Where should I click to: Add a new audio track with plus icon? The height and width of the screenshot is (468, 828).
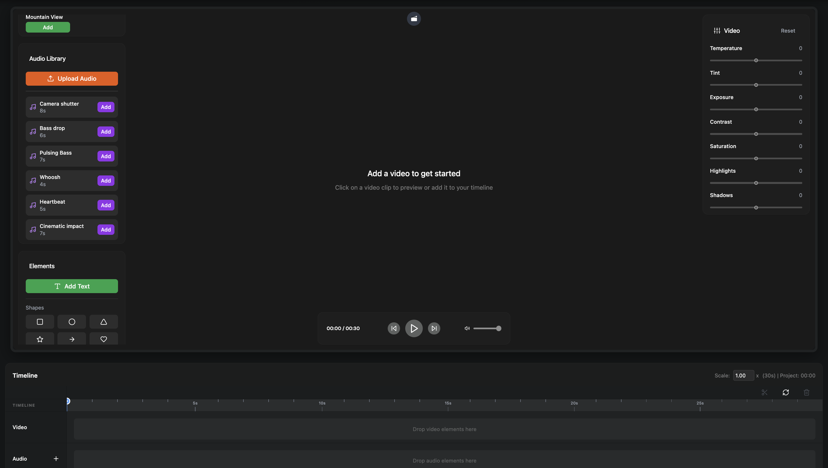tap(56, 459)
